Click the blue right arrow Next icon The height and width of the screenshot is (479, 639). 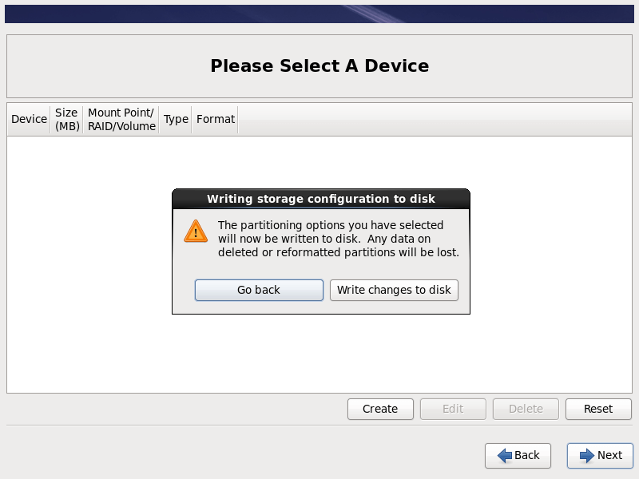(x=587, y=455)
